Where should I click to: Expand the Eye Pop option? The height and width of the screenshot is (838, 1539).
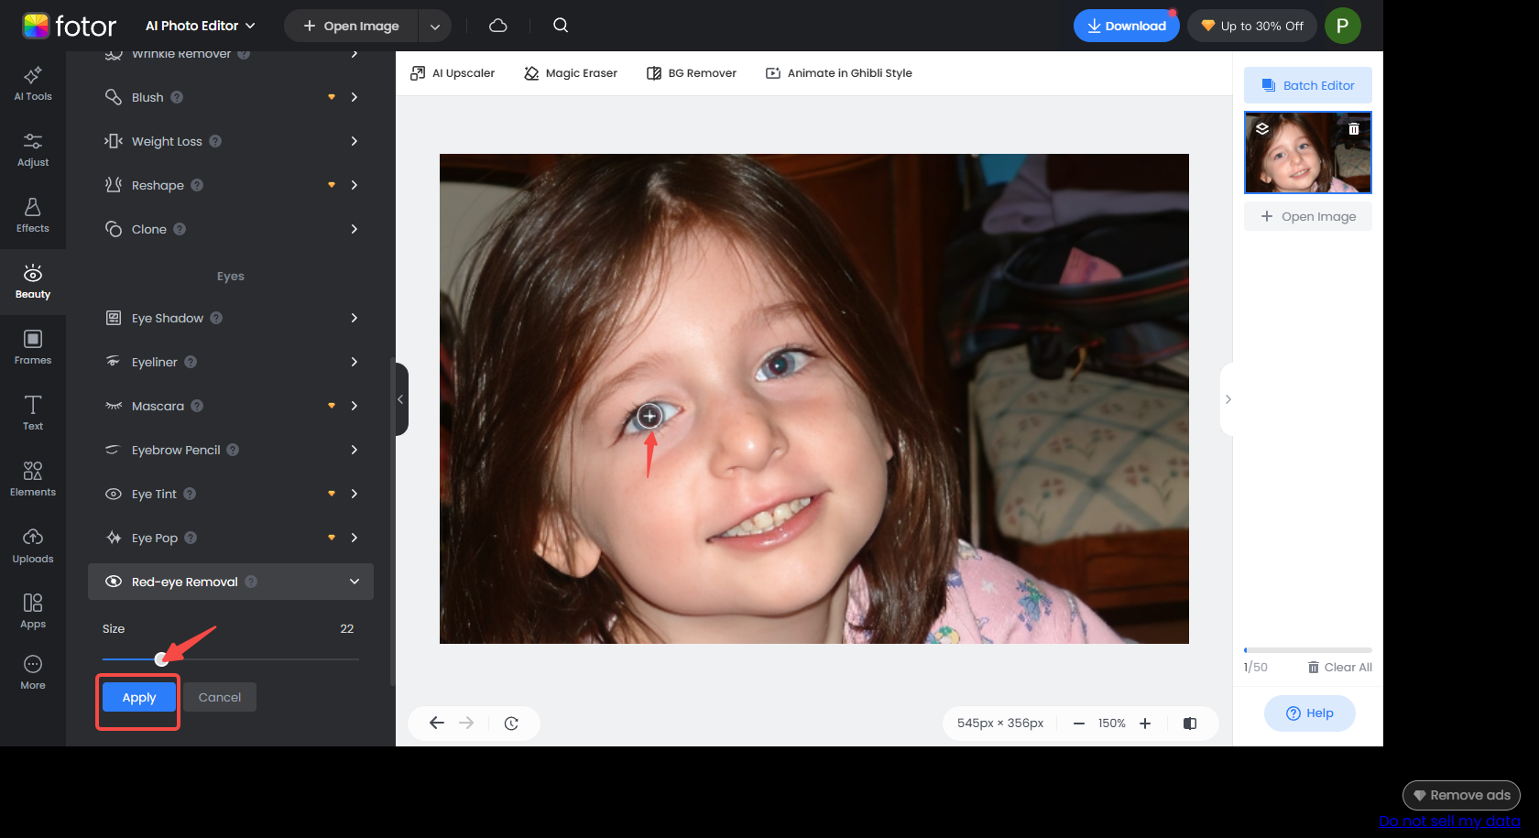(355, 538)
